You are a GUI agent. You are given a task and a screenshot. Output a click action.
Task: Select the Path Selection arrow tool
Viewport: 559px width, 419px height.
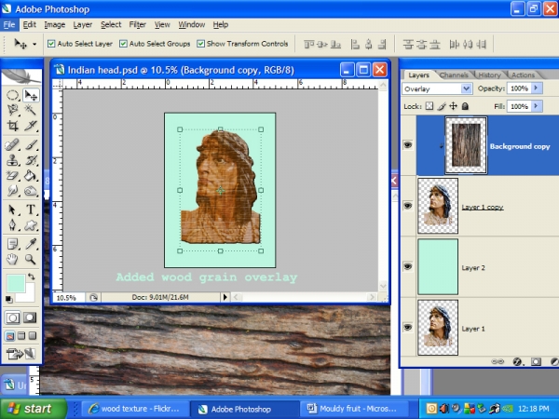(x=13, y=209)
